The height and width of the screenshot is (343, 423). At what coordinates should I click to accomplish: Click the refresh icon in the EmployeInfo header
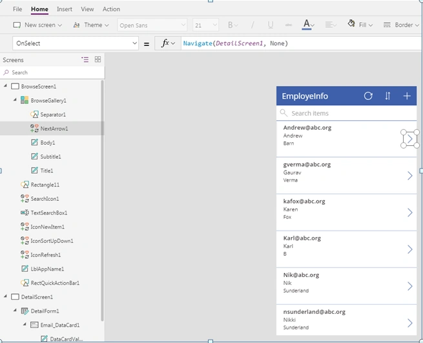coord(368,96)
